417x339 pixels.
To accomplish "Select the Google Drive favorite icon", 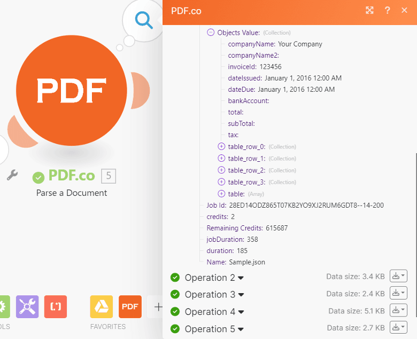I will pyautogui.click(x=101, y=306).
